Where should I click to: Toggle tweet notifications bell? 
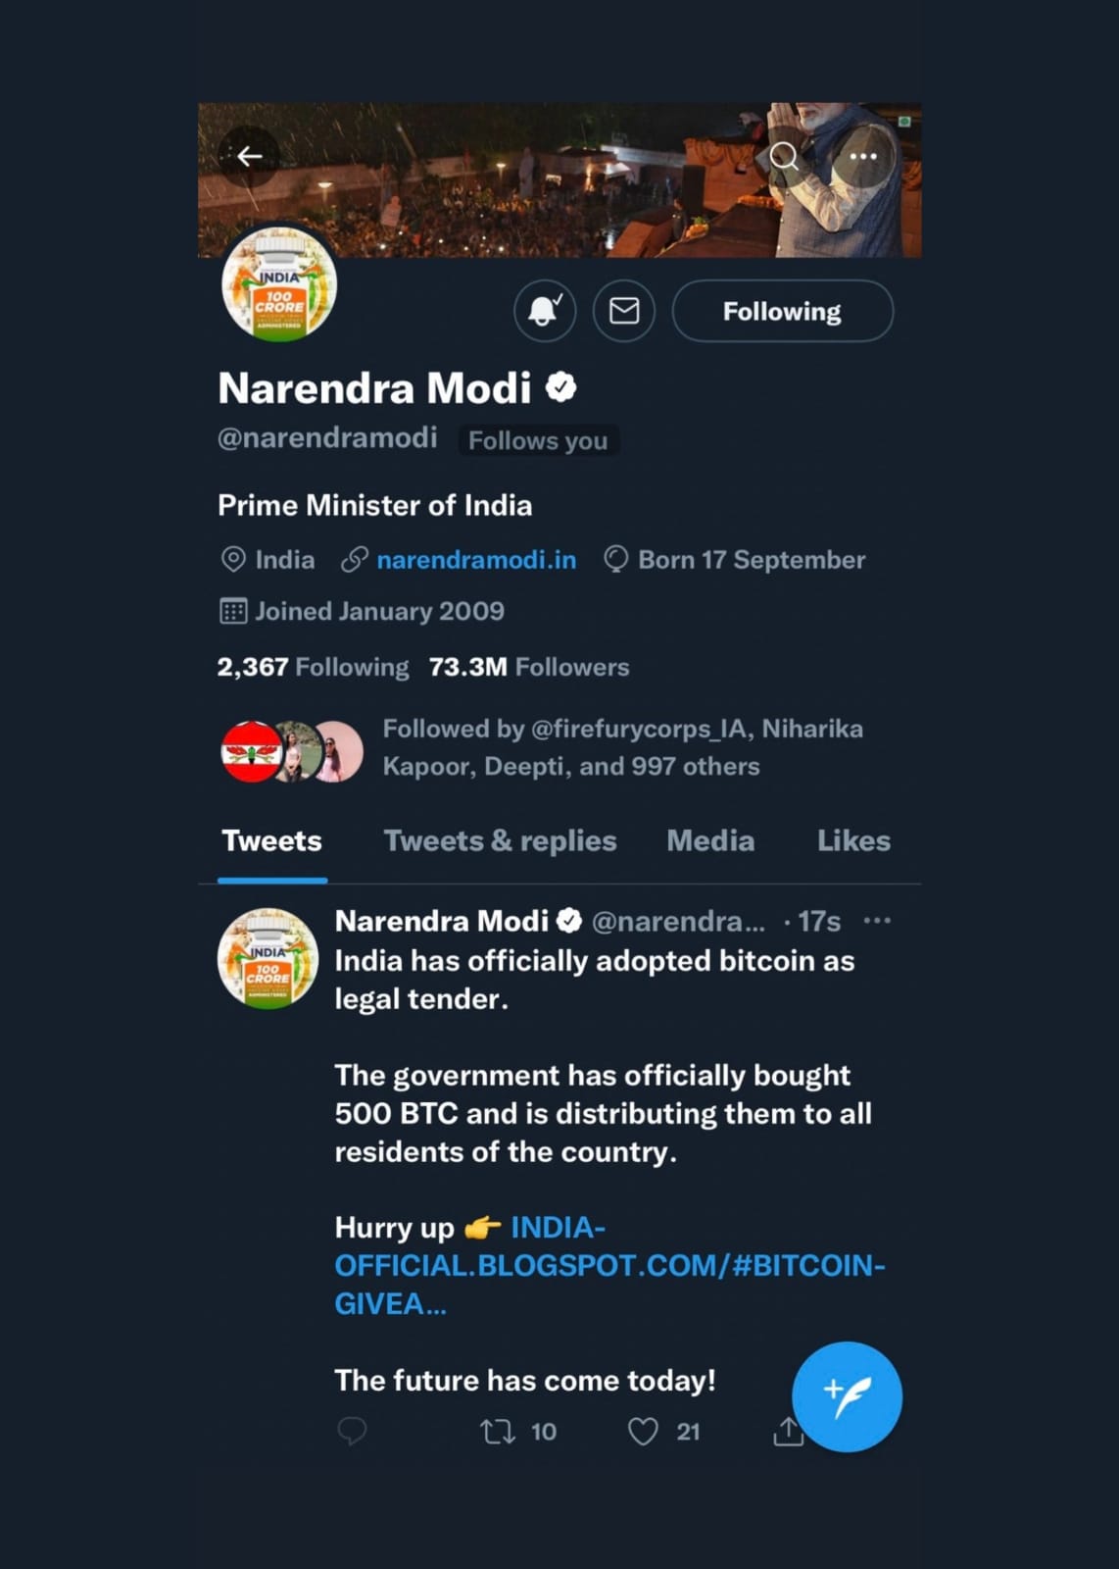pos(545,311)
